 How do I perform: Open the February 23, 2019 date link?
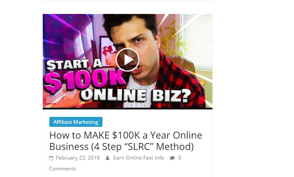point(78,158)
